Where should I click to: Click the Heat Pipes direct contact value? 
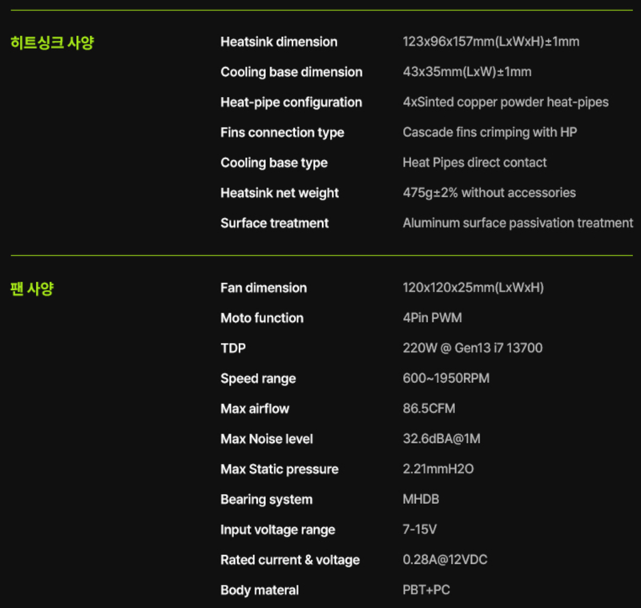click(x=474, y=163)
